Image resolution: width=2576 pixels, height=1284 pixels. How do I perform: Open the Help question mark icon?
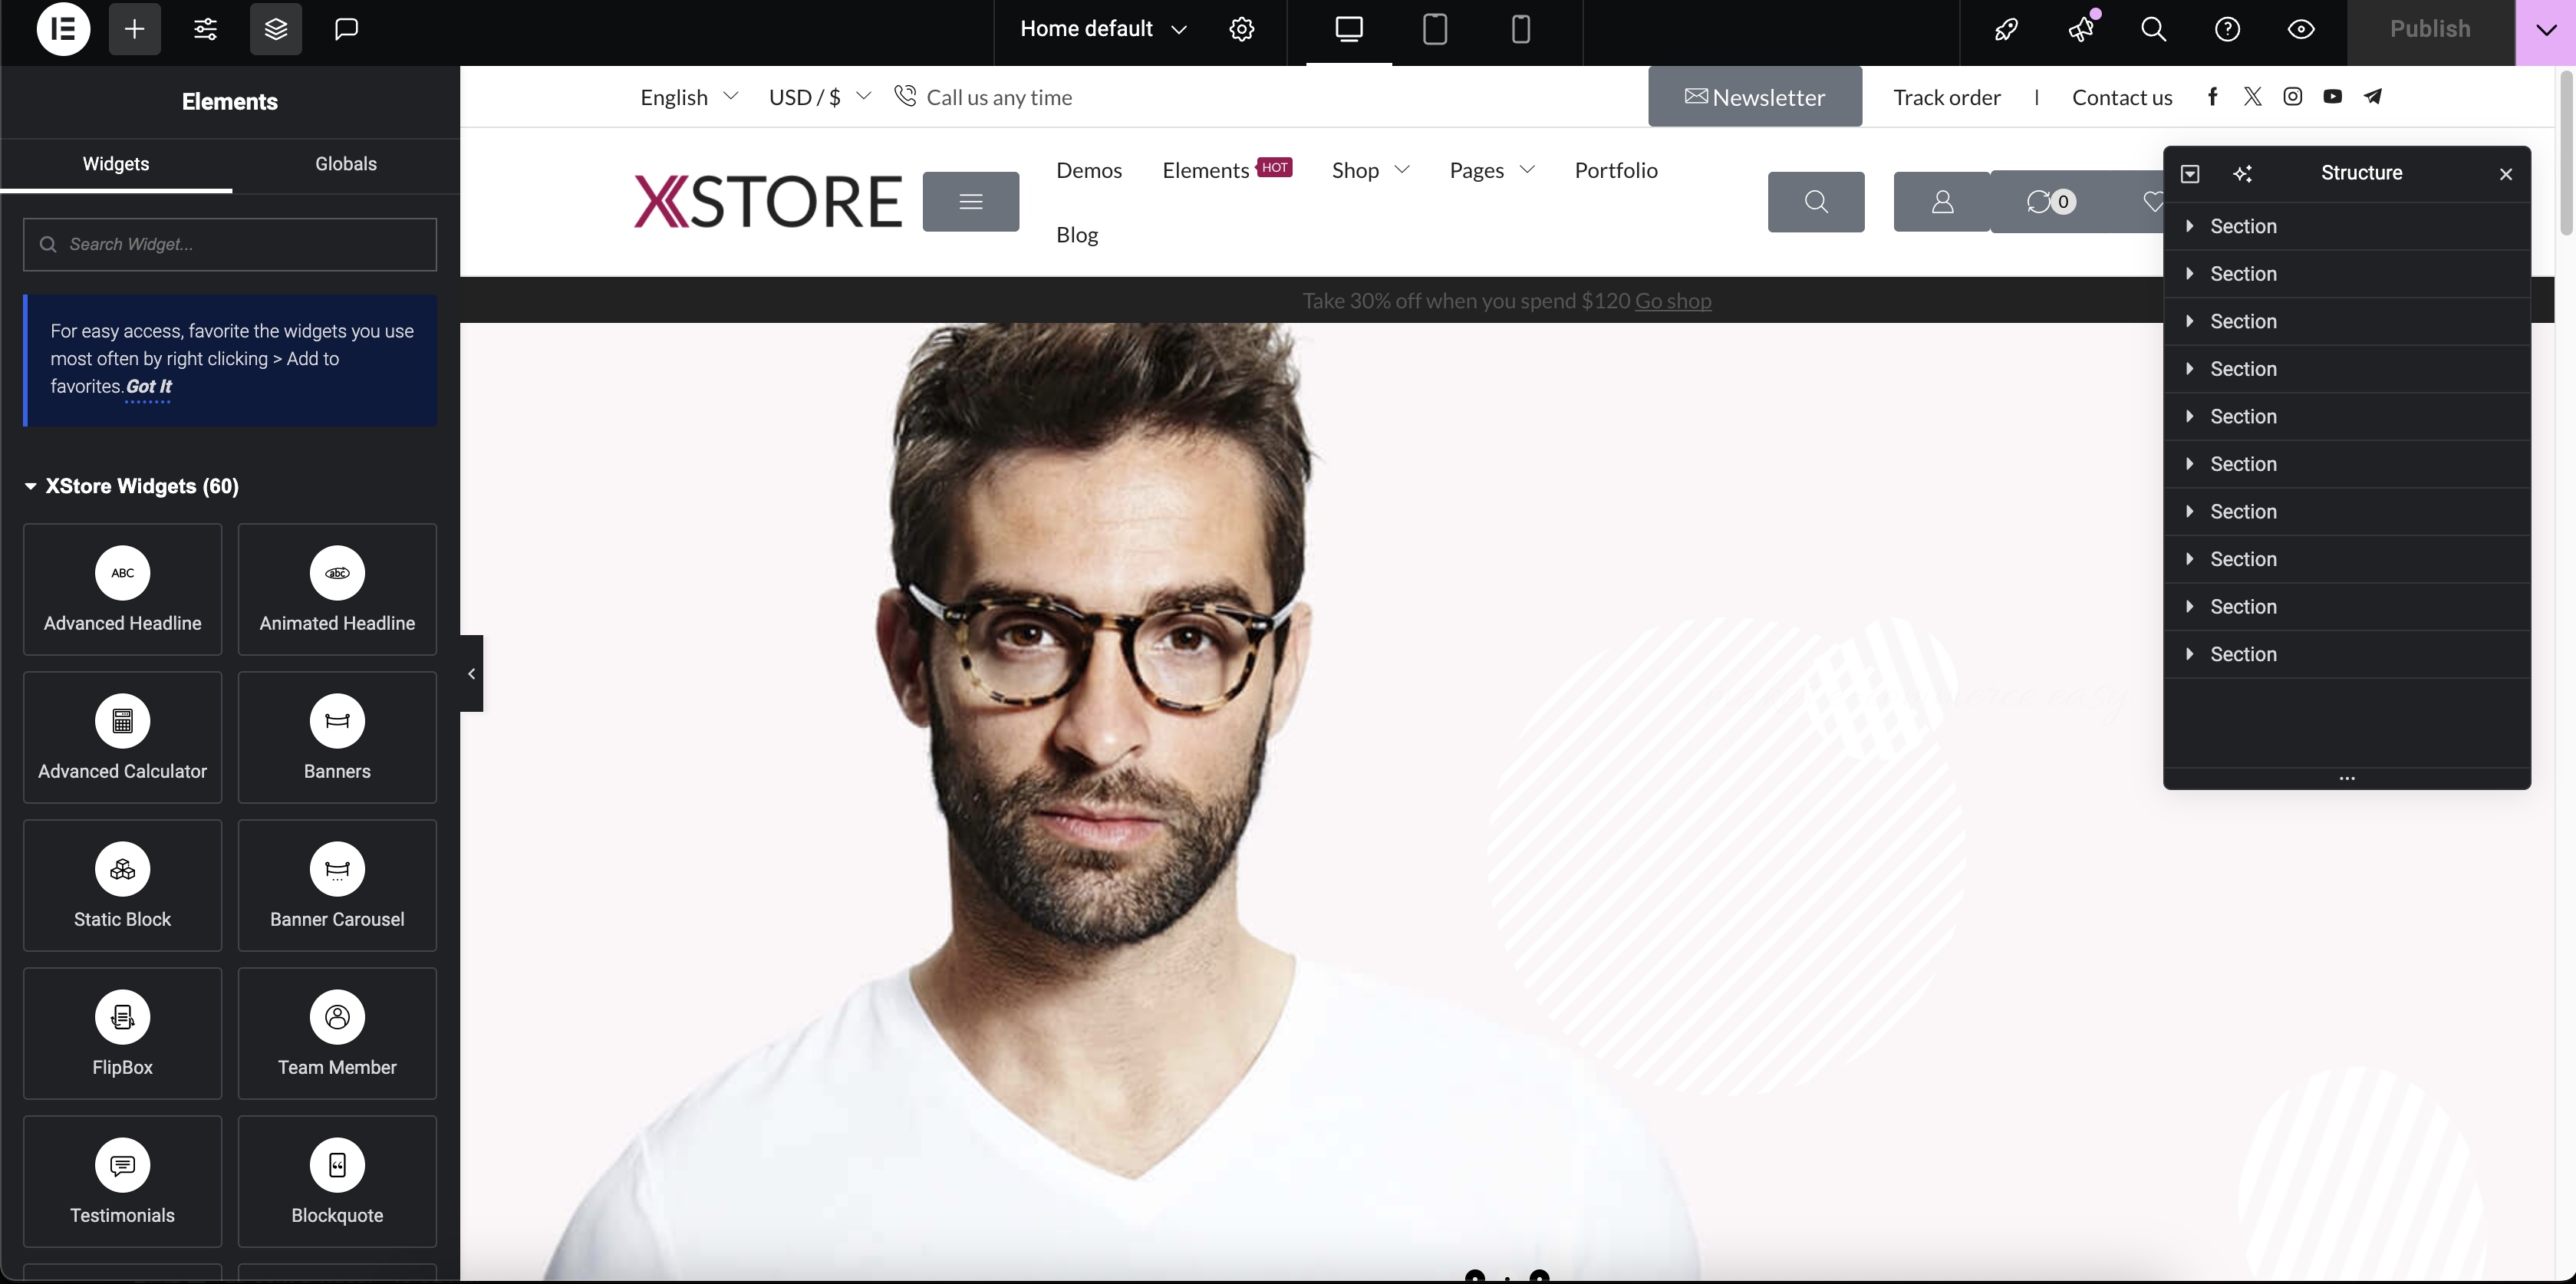[2227, 29]
